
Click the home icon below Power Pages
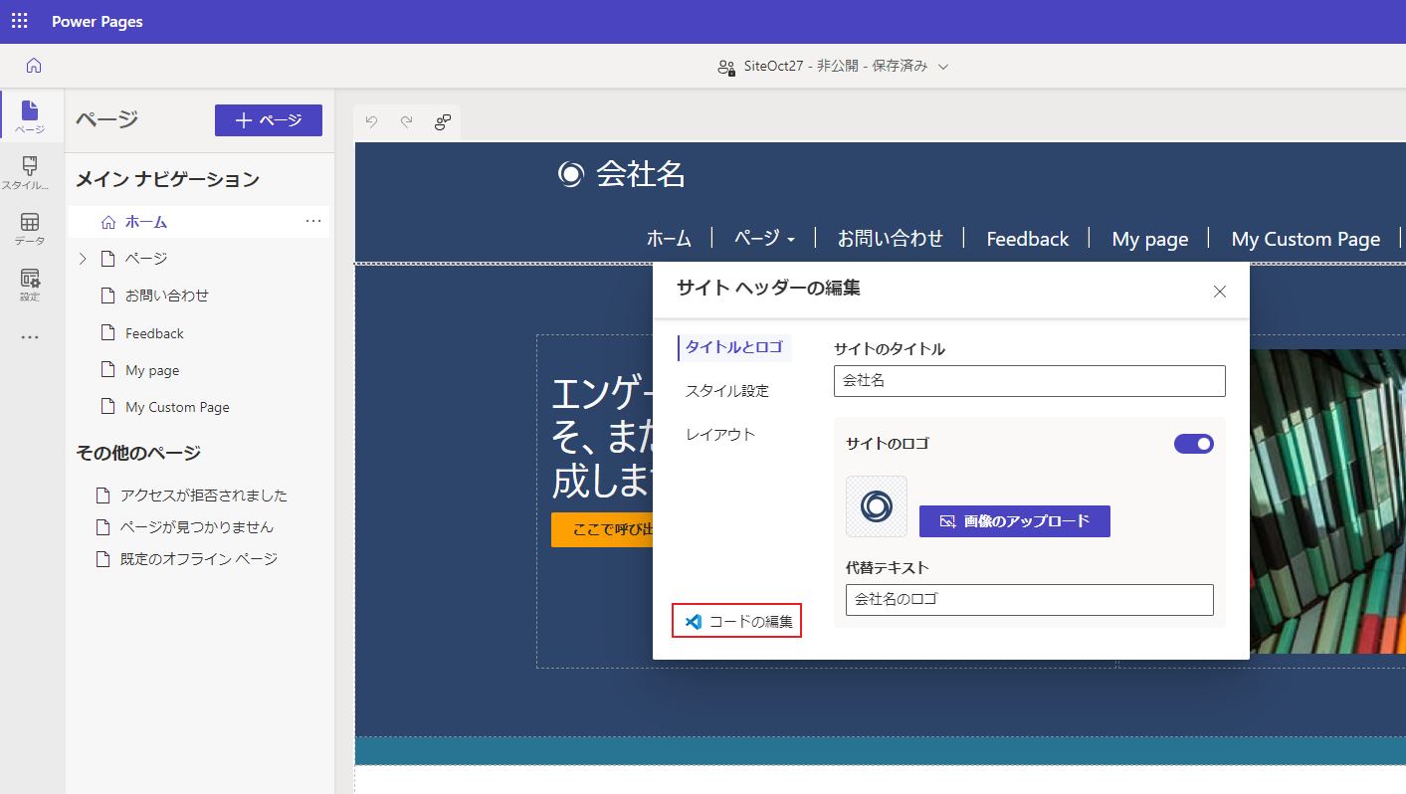point(34,66)
